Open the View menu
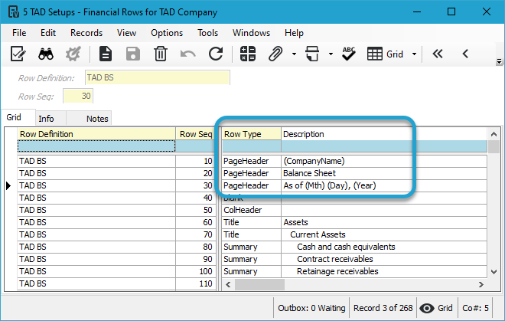The width and height of the screenshot is (505, 321). (126, 33)
